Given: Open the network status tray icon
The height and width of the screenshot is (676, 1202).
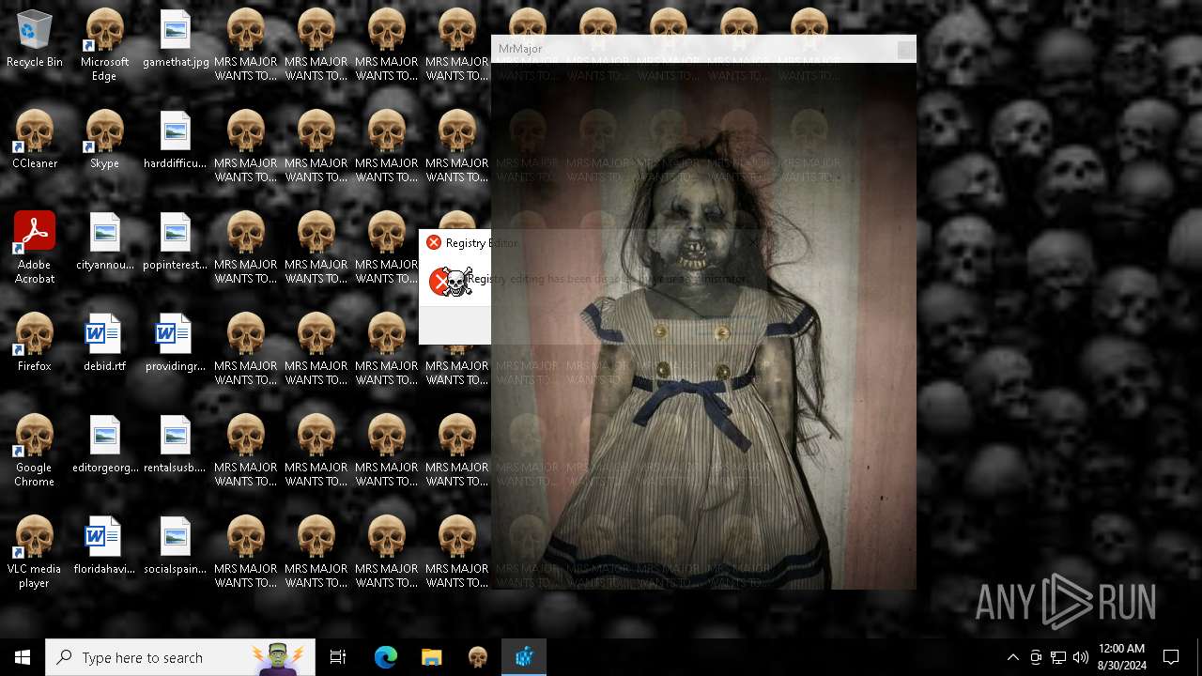Looking at the screenshot, I should pos(1058,657).
